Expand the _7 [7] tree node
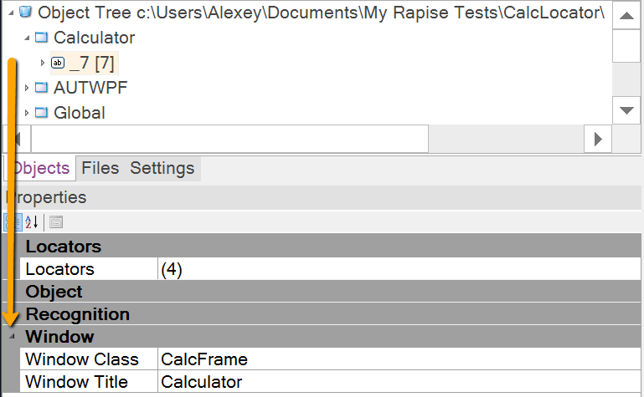The image size is (644, 397). click(43, 63)
